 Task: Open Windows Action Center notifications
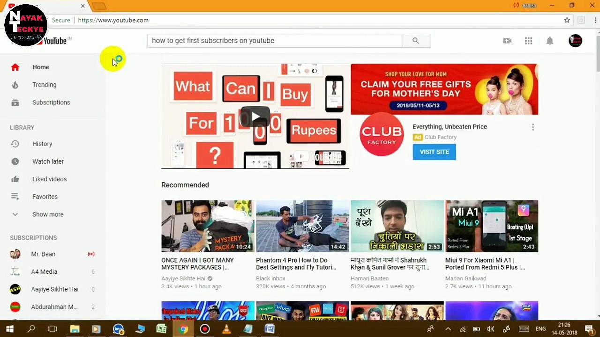[x=589, y=329]
